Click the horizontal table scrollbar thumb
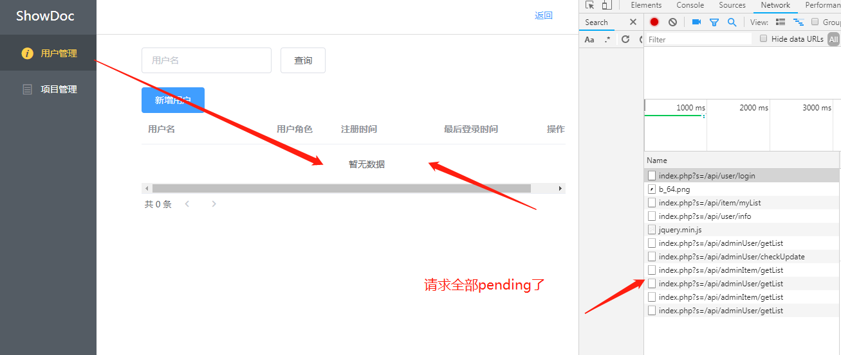The image size is (841, 355). click(x=342, y=188)
